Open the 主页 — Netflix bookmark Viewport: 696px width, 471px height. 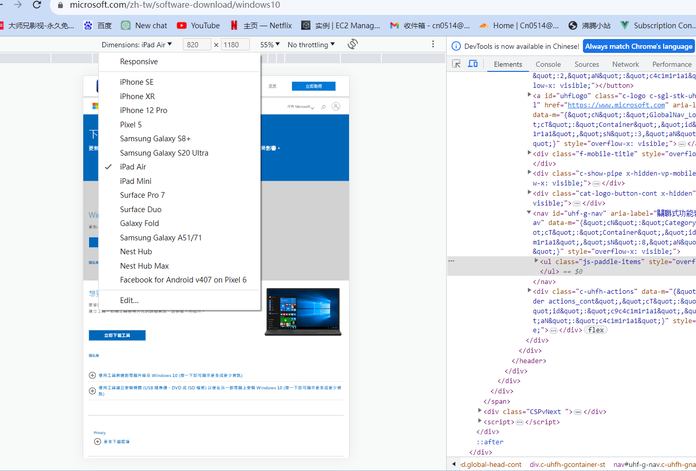[x=261, y=25]
